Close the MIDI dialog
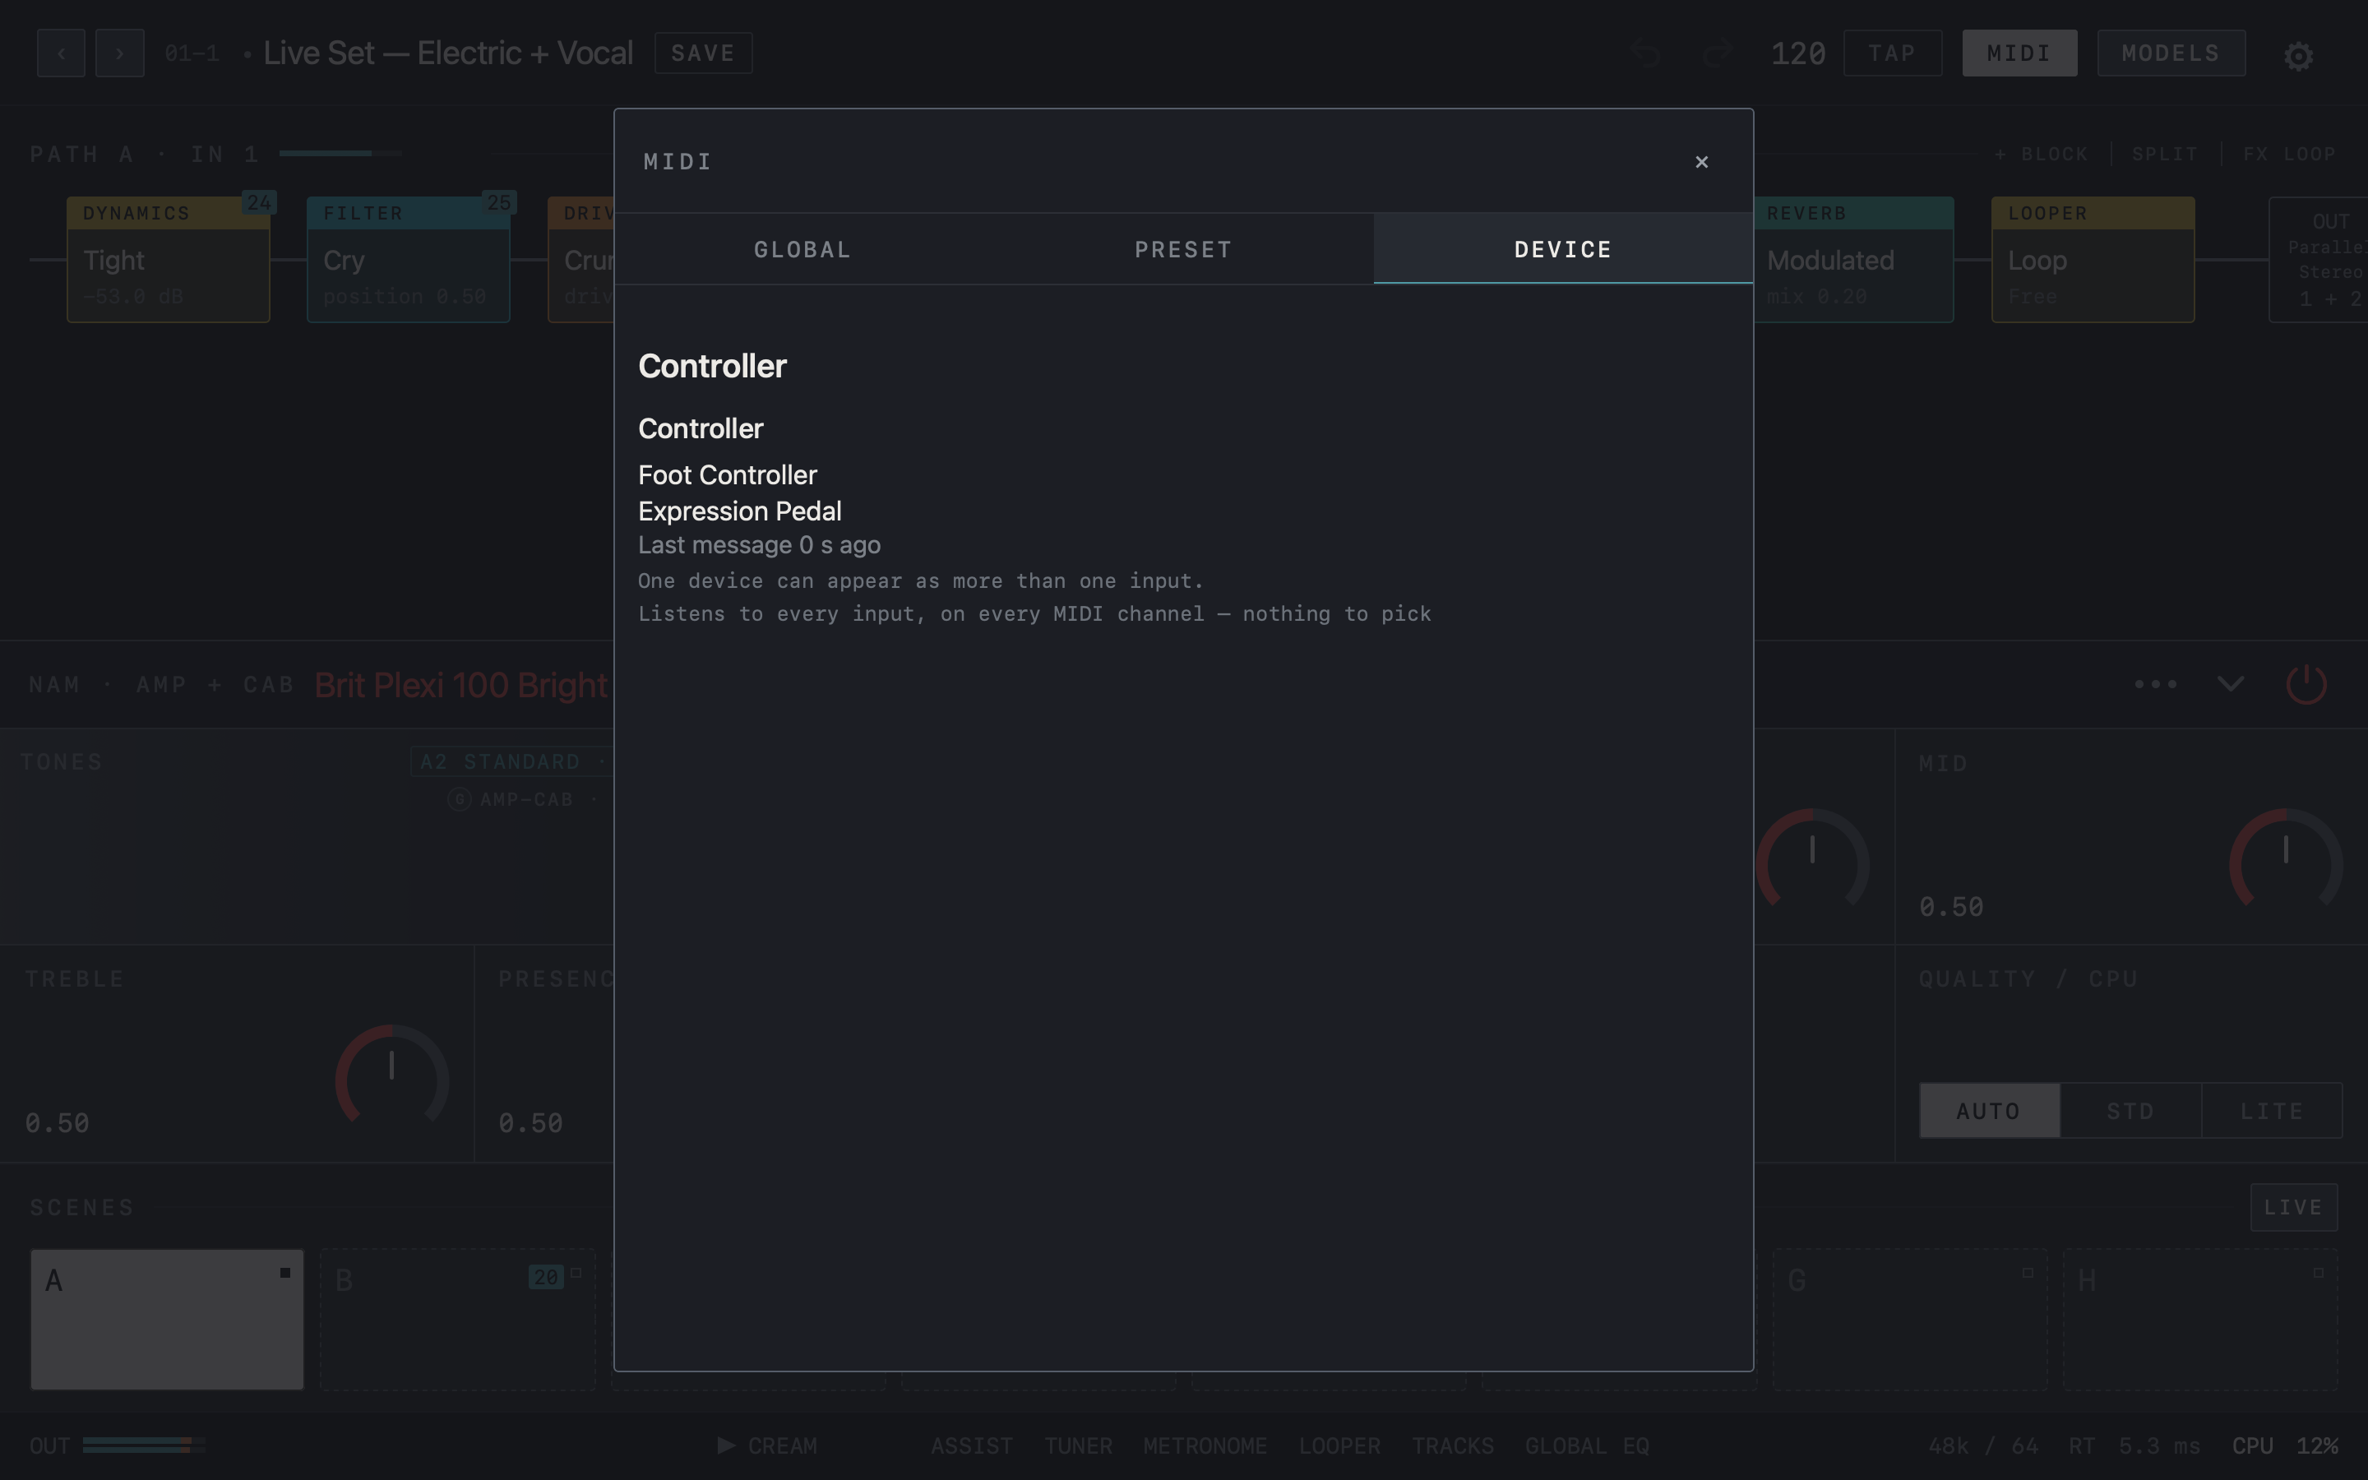2368x1480 pixels. click(1700, 161)
